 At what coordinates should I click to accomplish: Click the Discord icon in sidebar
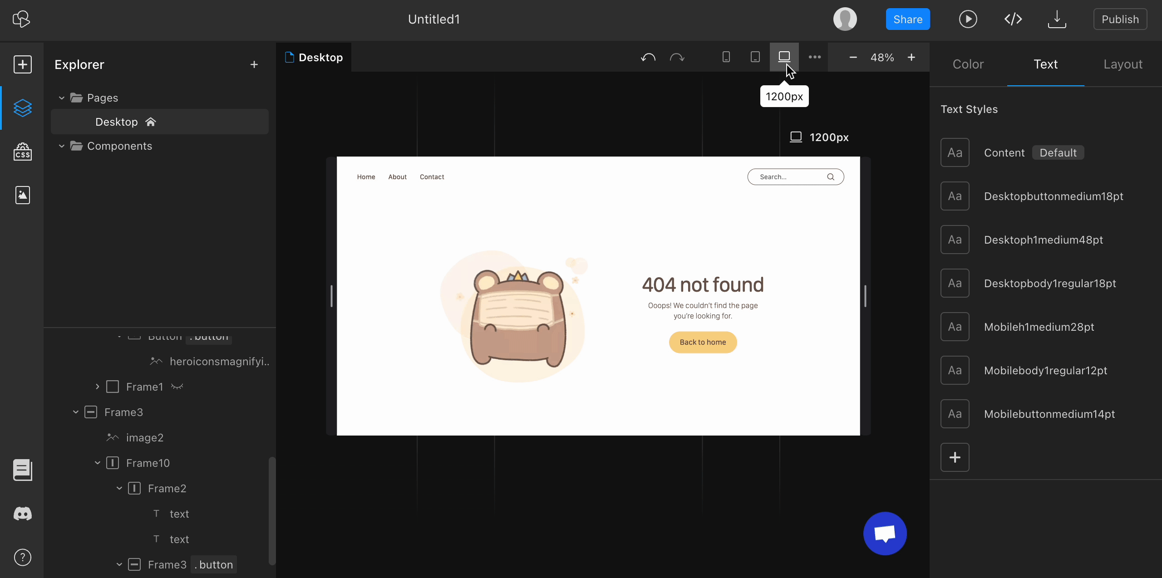22,514
